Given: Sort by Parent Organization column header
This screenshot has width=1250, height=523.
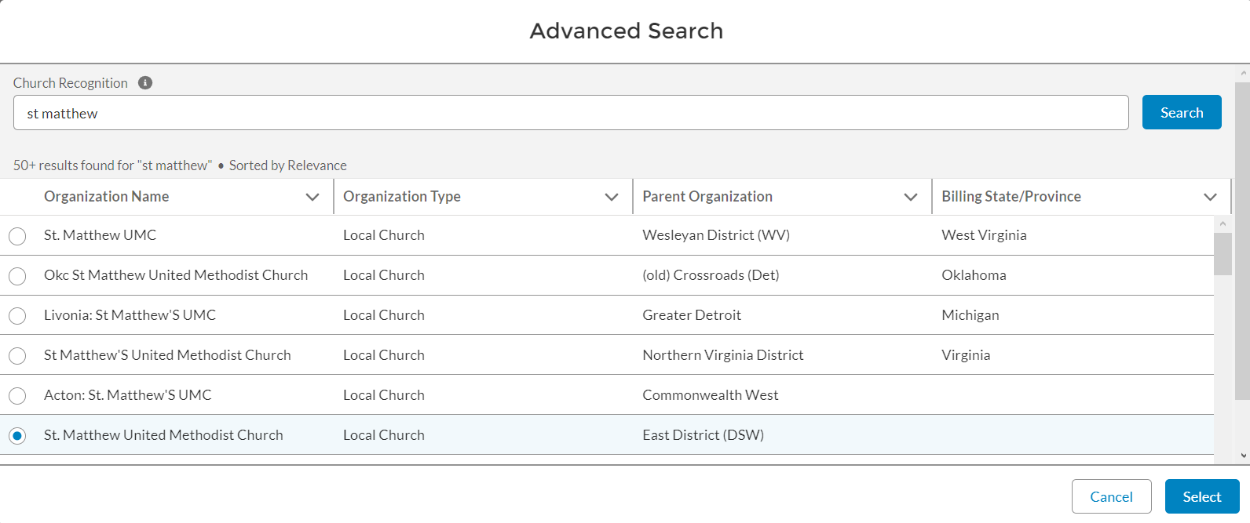Looking at the screenshot, I should pyautogui.click(x=707, y=197).
